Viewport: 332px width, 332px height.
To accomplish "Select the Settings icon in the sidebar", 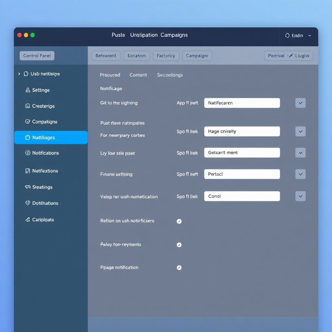I will (x=28, y=90).
